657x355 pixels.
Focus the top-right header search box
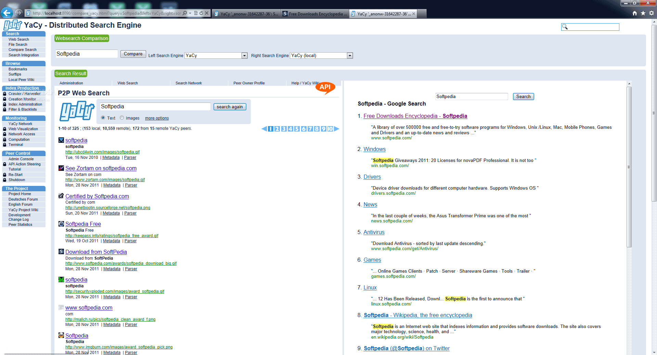[x=590, y=27]
